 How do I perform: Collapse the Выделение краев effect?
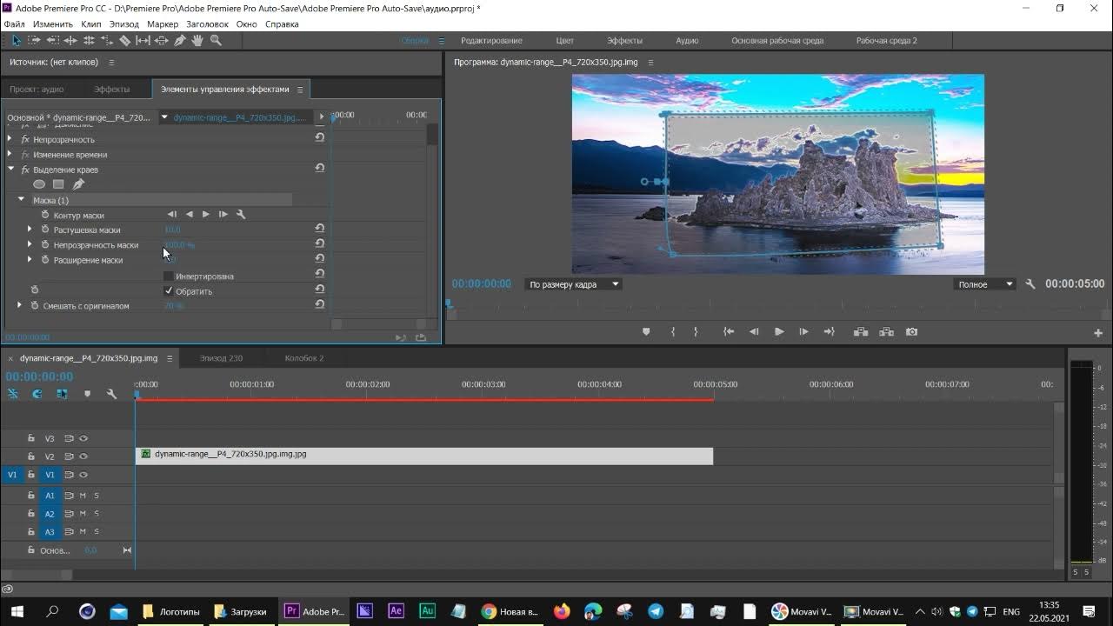point(11,169)
